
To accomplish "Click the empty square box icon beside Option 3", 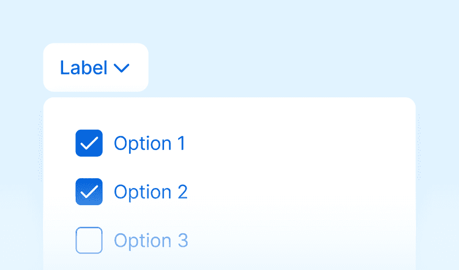I will (89, 240).
